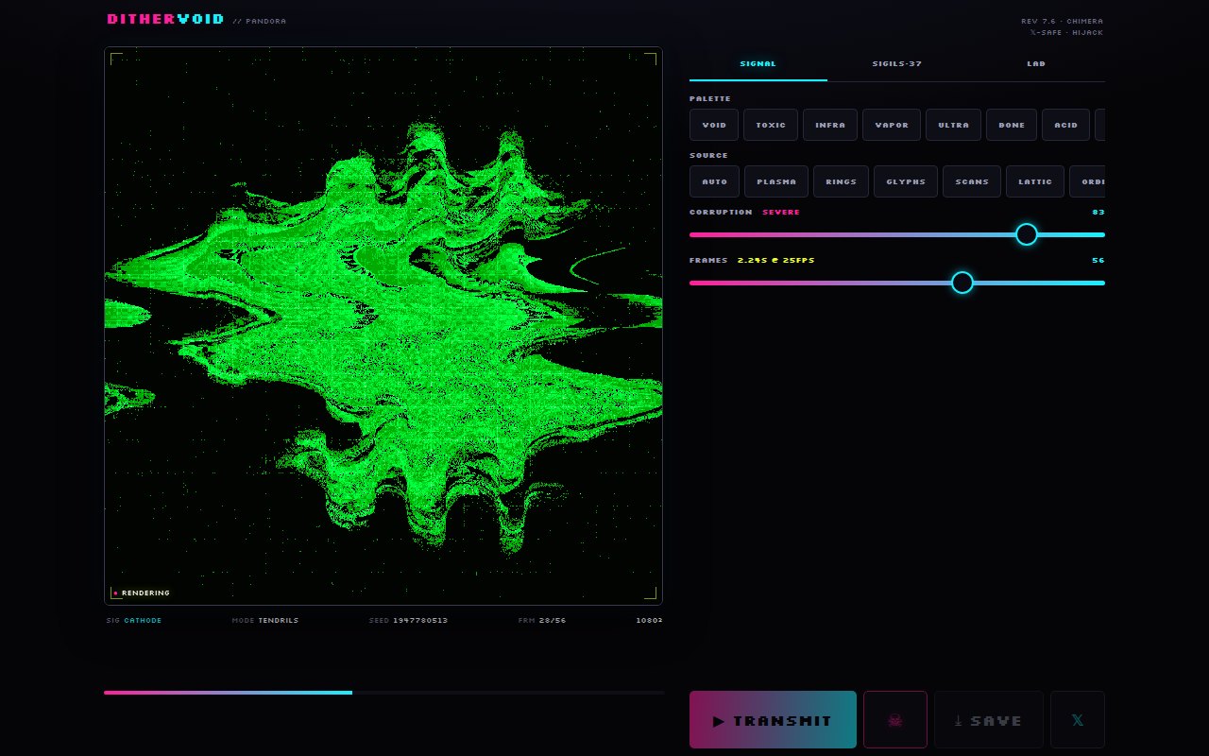Select the ULTRA palette
The width and height of the screenshot is (1209, 756).
coord(953,125)
